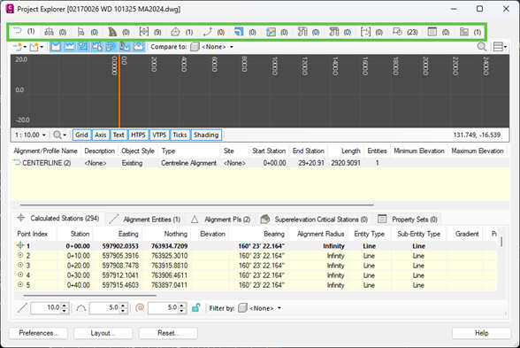Decrease the spiral interval 5.0 stepper
520x348 pixels.
(182, 311)
